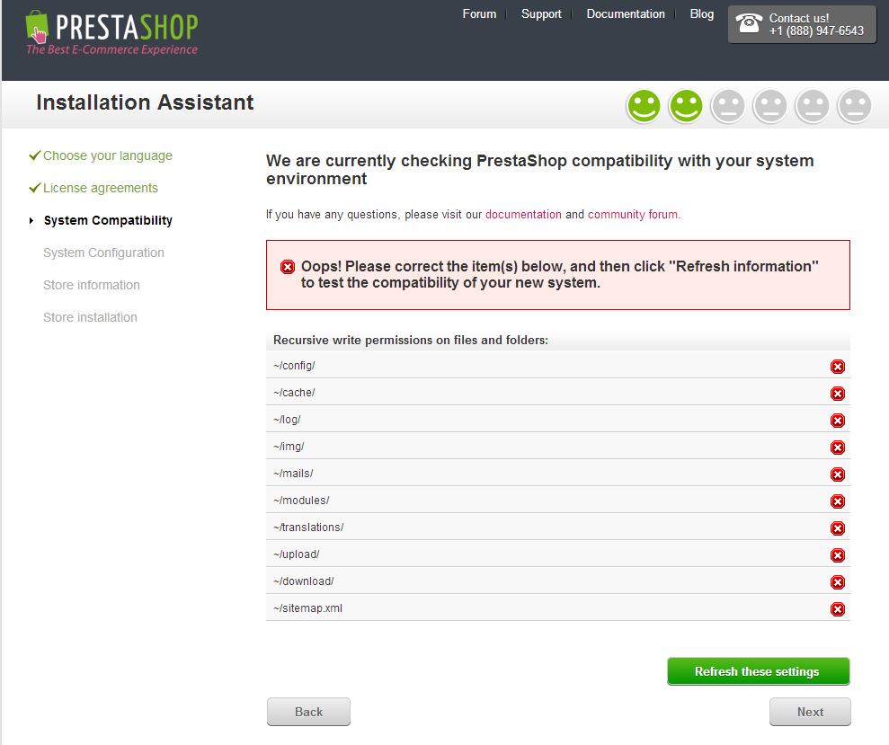The width and height of the screenshot is (889, 745).
Task: Click the third gray neutral face step icon
Action: click(x=728, y=106)
